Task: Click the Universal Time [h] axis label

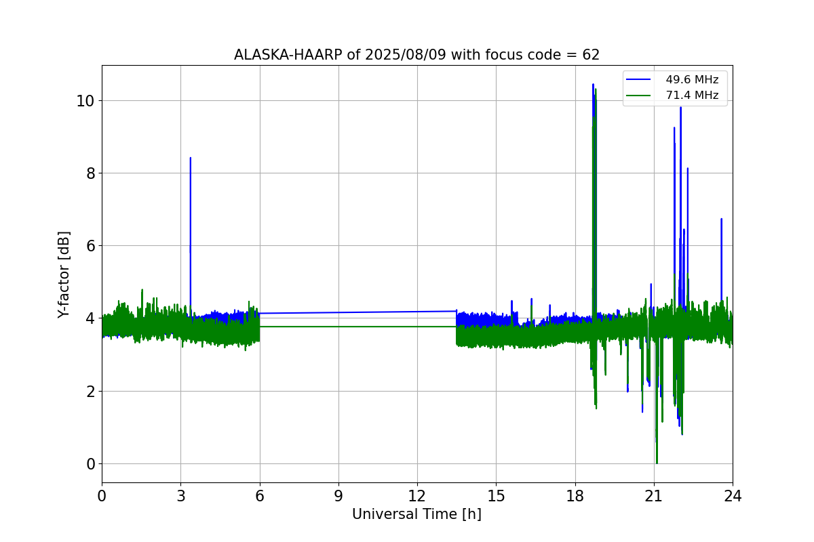Action: coord(416,514)
